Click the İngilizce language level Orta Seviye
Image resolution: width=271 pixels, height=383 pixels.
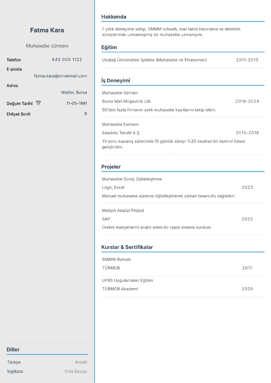click(76, 372)
